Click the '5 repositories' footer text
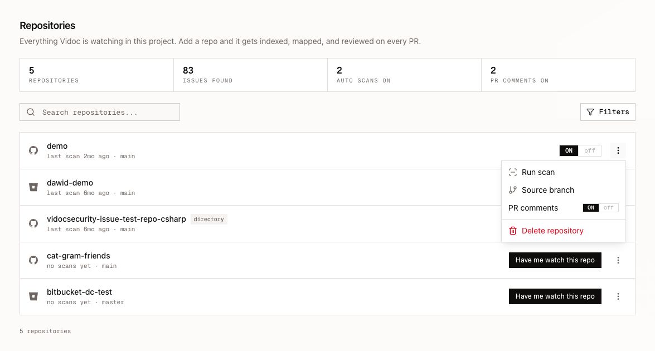This screenshot has height=351, width=655. (45, 331)
